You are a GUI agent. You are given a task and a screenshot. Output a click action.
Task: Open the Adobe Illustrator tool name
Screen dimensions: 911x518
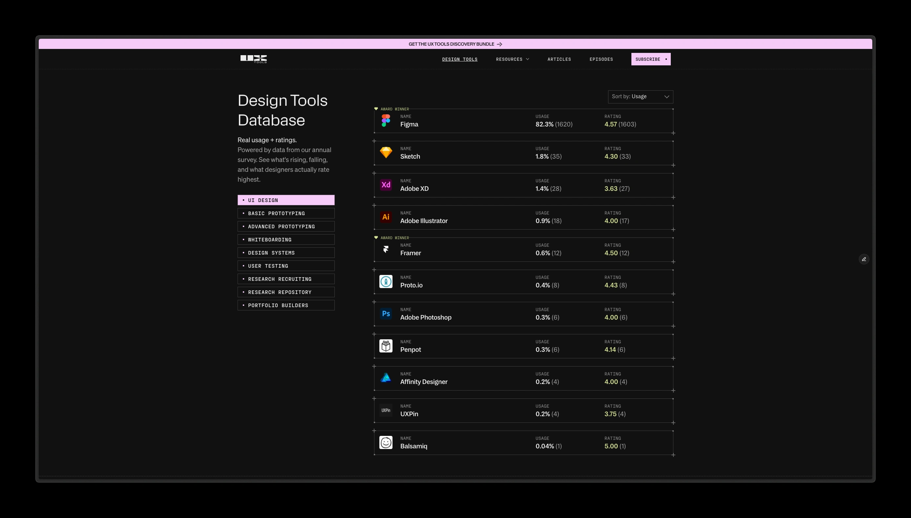pos(424,221)
